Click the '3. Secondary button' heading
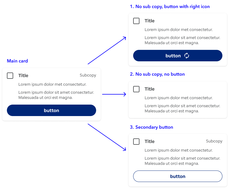 pos(151,127)
